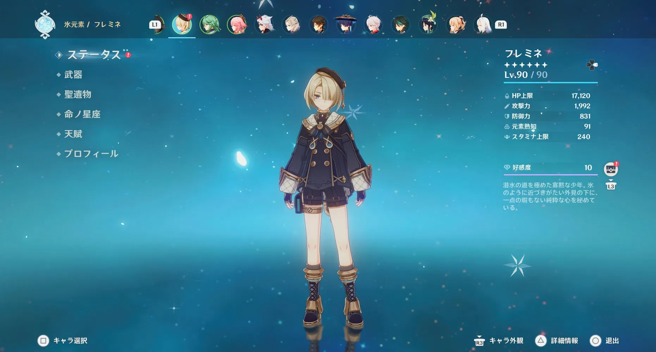The height and width of the screenshot is (352, 656).
Task: Click the defense value 831
Action: [585, 116]
